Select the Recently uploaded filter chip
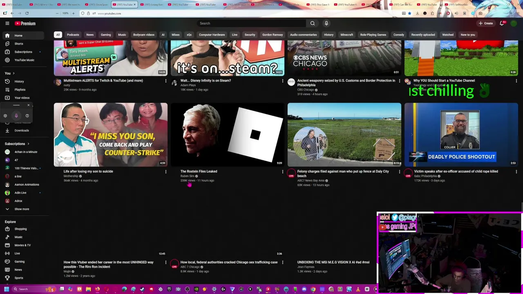The width and height of the screenshot is (523, 294). pos(423,35)
